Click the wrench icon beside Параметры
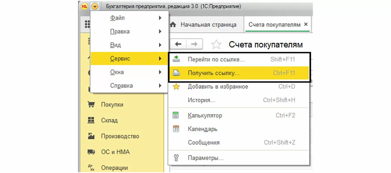Viewport: 391px width, 173px height. pyautogui.click(x=176, y=158)
